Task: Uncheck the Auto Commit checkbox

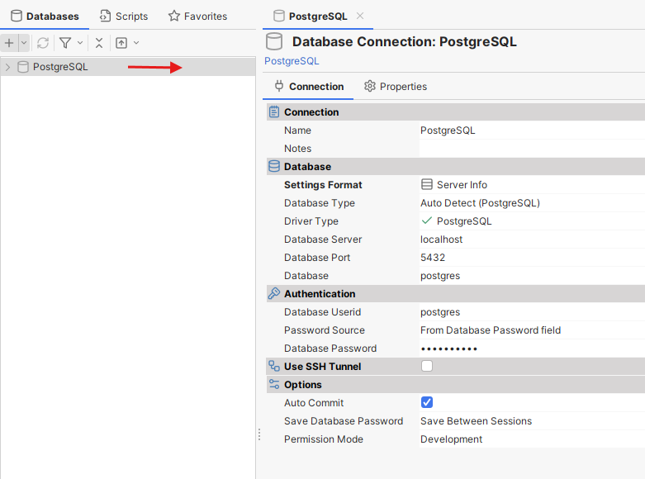Action: click(427, 402)
